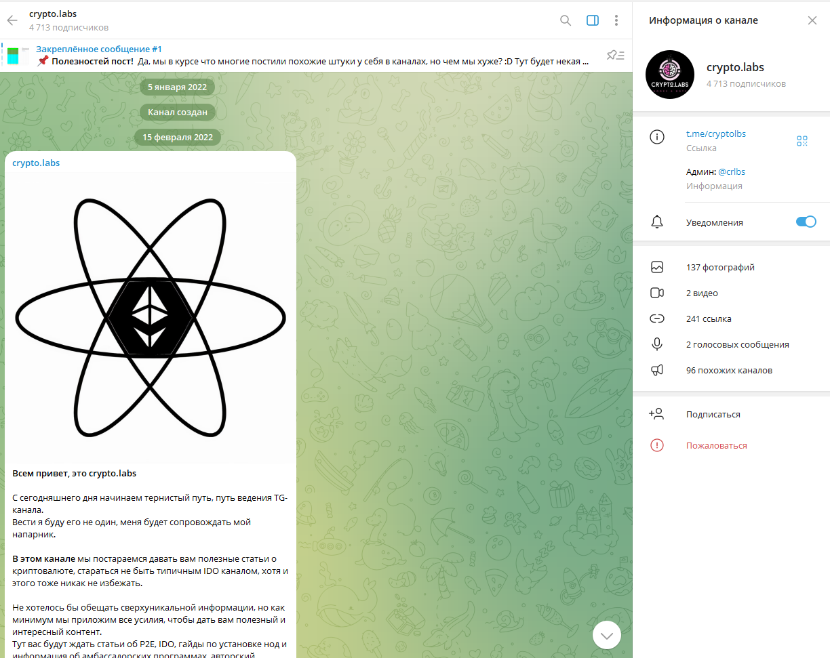830x658 pixels.
Task: Show QR code for channel link
Action: [x=802, y=141]
